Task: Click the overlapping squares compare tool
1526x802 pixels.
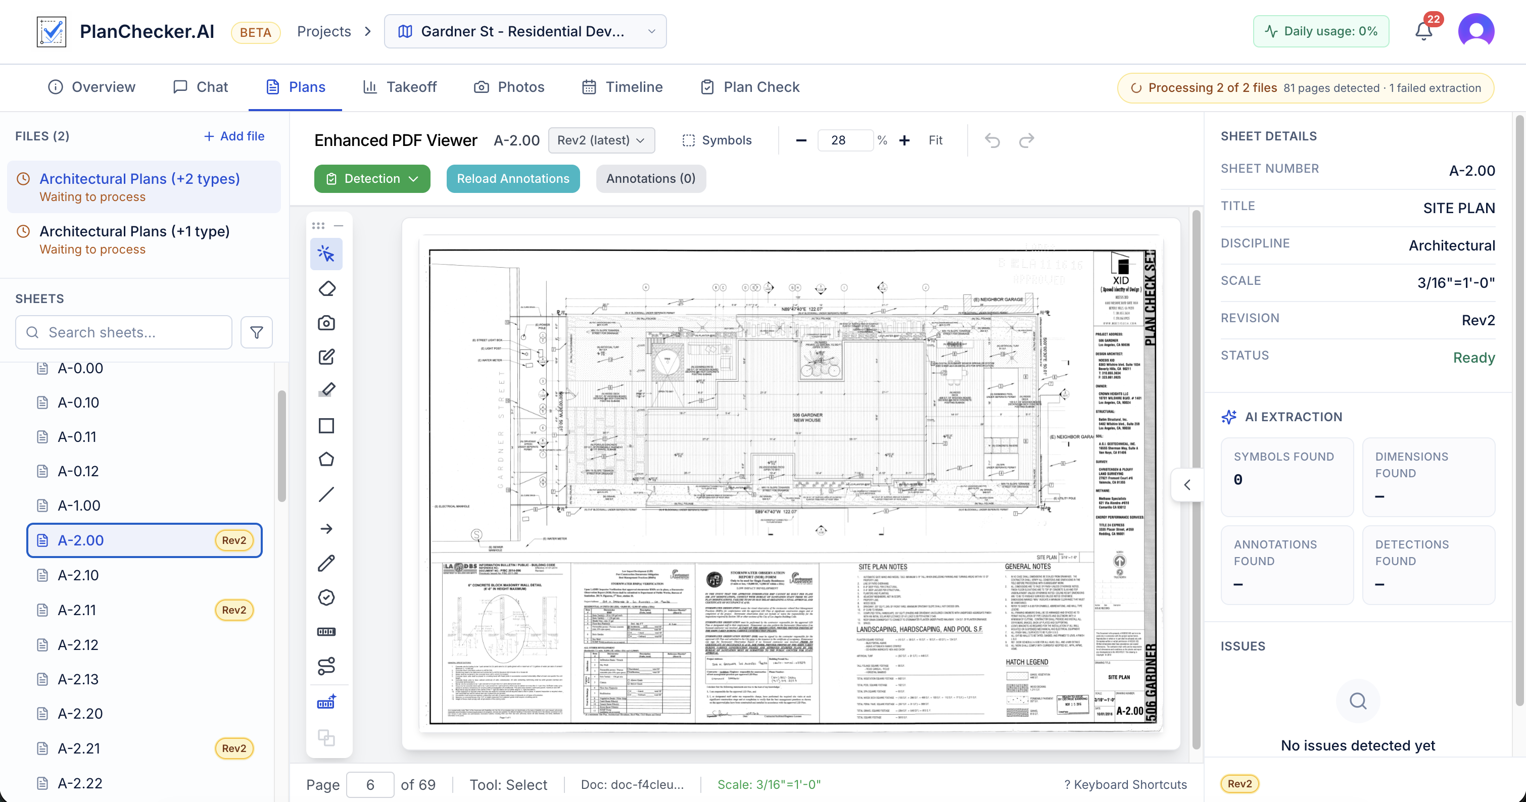Action: (x=326, y=737)
